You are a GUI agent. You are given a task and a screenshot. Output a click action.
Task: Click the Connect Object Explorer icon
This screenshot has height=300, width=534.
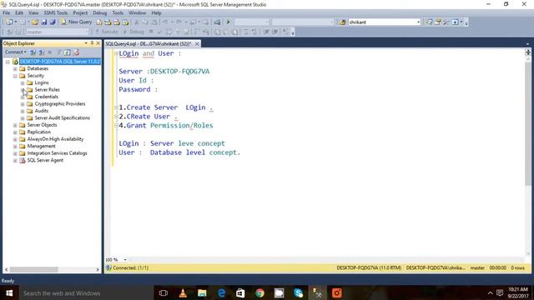[x=33, y=52]
